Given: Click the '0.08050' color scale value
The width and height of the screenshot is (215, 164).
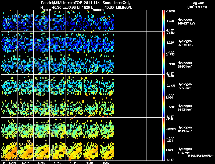Looking at the screenshot, I should (x=171, y=129).
